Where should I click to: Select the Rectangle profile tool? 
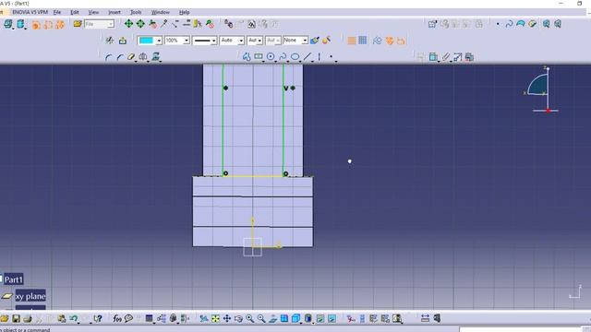click(x=259, y=57)
